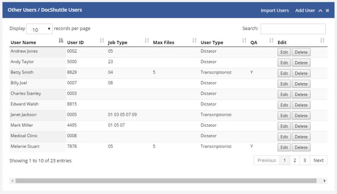
Task: Go to page 2 of entries
Action: click(294, 160)
